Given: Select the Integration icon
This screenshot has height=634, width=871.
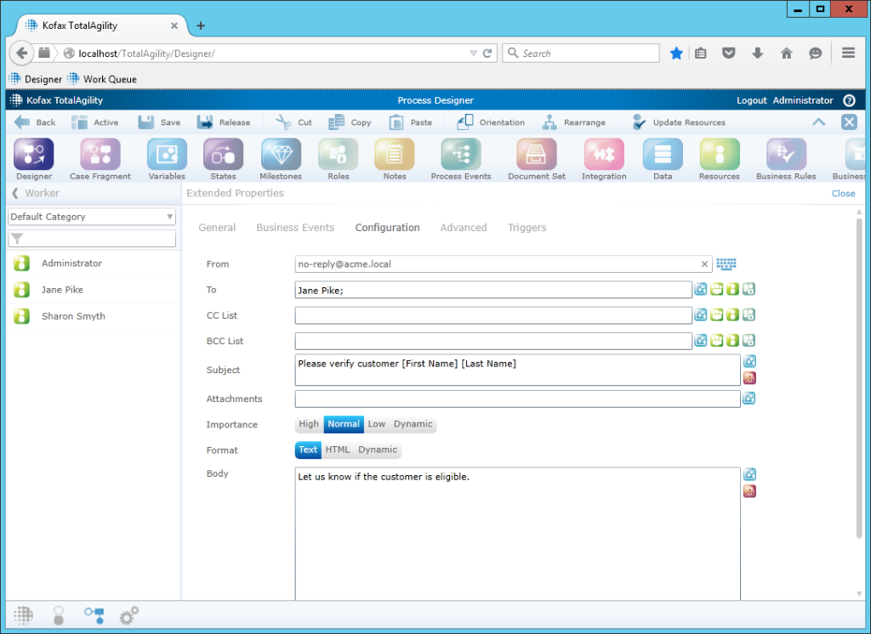Looking at the screenshot, I should (x=603, y=158).
